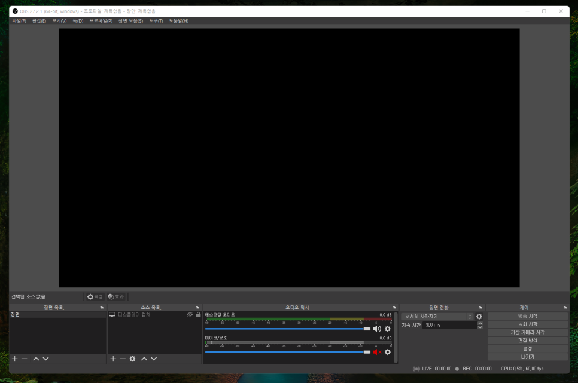This screenshot has height=383, width=578.
Task: Click the 효과 filters button
Action: point(116,296)
